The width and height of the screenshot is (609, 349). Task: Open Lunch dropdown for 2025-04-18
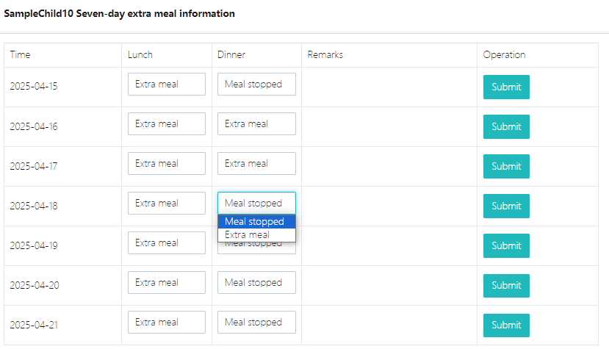(x=167, y=204)
